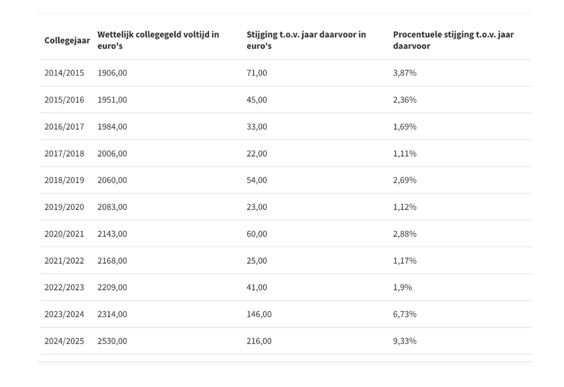Select the 146,00 increase cell

[259, 314]
